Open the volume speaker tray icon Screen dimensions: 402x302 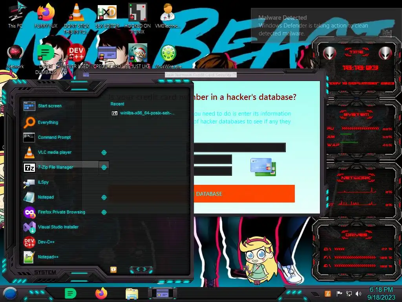pyautogui.click(x=358, y=293)
